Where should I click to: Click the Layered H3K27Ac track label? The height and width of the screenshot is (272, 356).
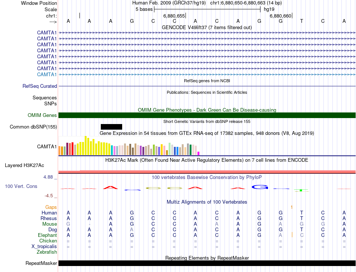24,165
